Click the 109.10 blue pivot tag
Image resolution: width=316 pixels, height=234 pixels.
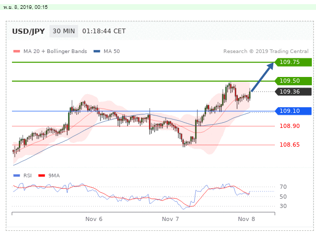[293, 111]
